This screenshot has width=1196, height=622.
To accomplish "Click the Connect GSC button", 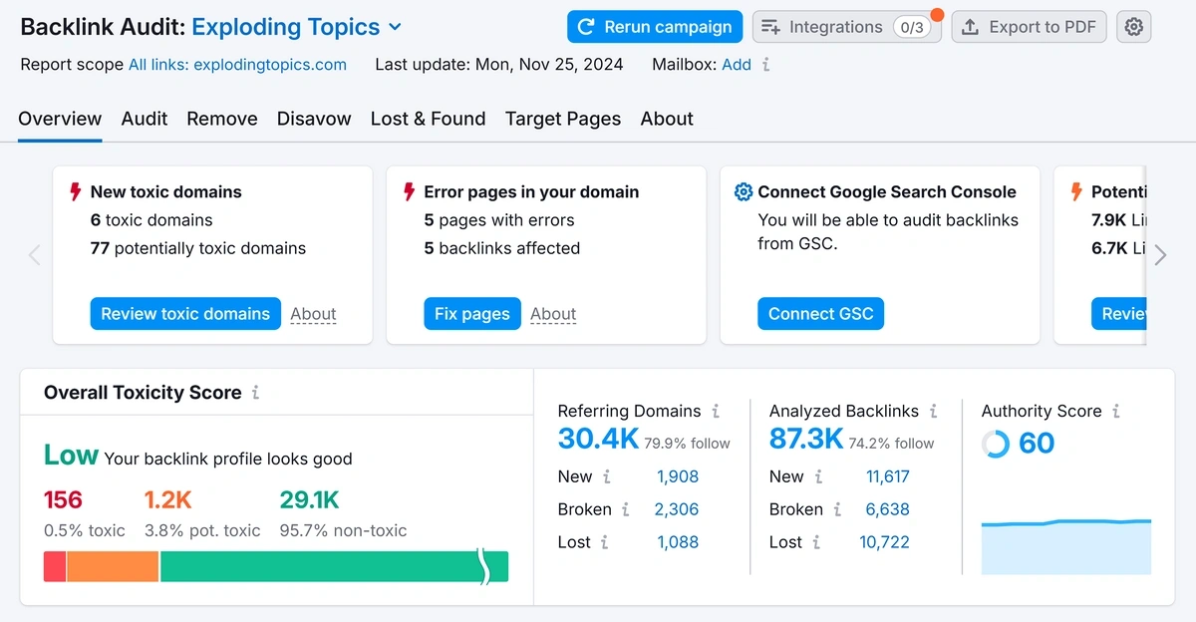I will point(820,314).
